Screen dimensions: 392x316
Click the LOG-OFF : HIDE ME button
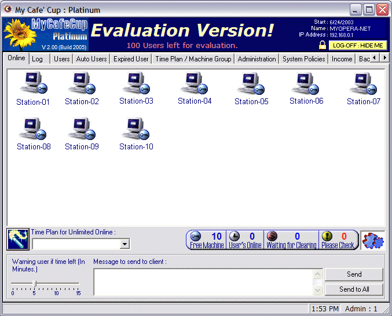pos(358,46)
